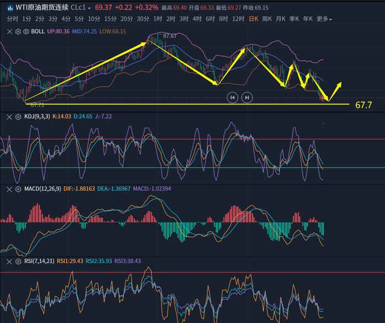The image size is (385, 323).
Task: Select the 1分 timeframe tab
Action: click(x=26, y=19)
